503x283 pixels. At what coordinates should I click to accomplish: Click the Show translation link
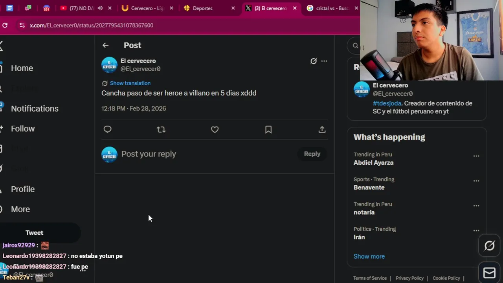(x=130, y=83)
